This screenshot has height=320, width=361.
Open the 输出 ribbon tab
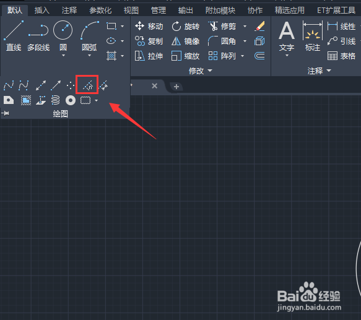click(x=185, y=10)
